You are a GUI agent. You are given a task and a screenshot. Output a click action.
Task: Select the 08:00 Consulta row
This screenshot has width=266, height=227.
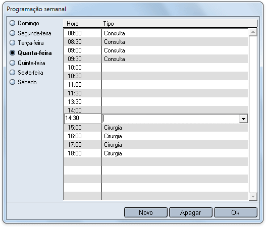tap(156, 33)
